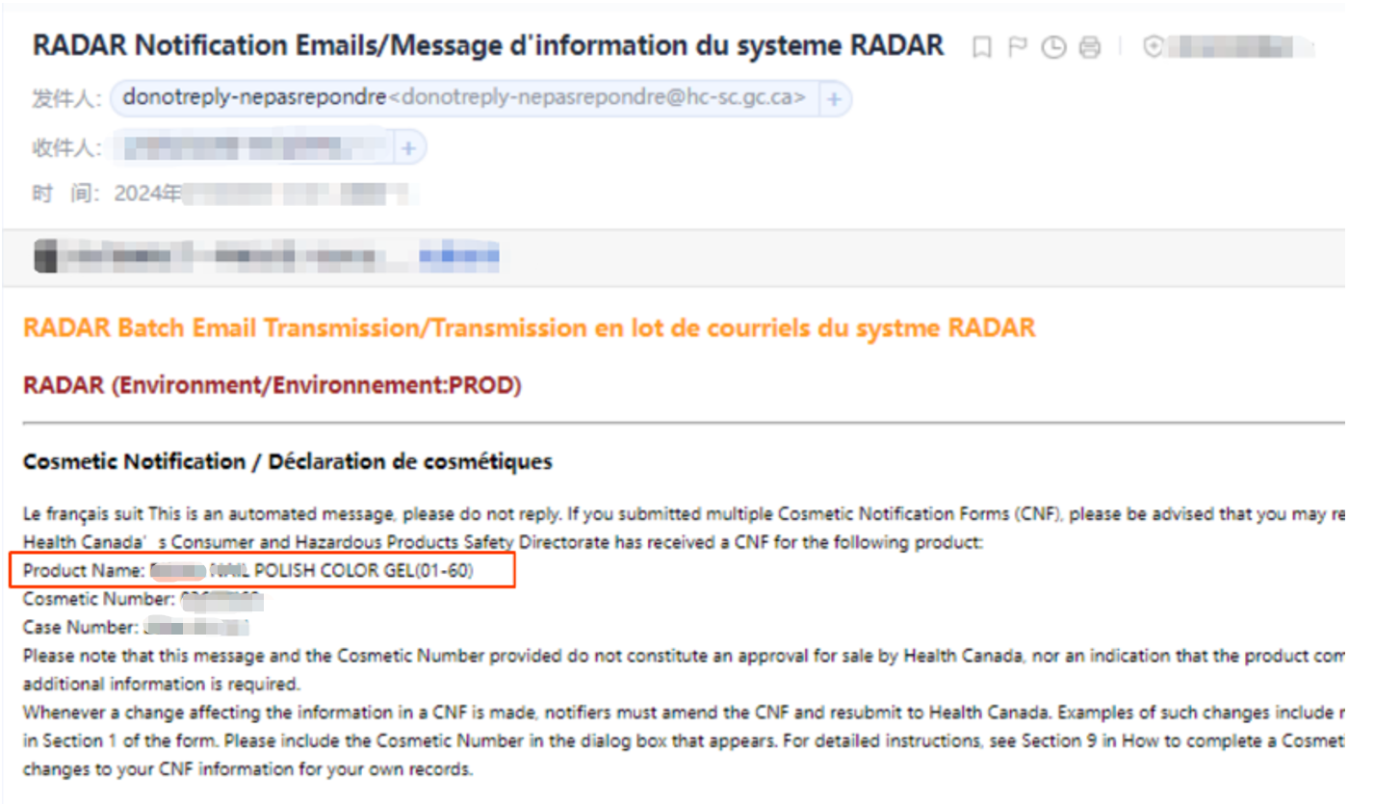The width and height of the screenshot is (1375, 804).
Task: Add the recipient via the plus button
Action: pyautogui.click(x=408, y=148)
